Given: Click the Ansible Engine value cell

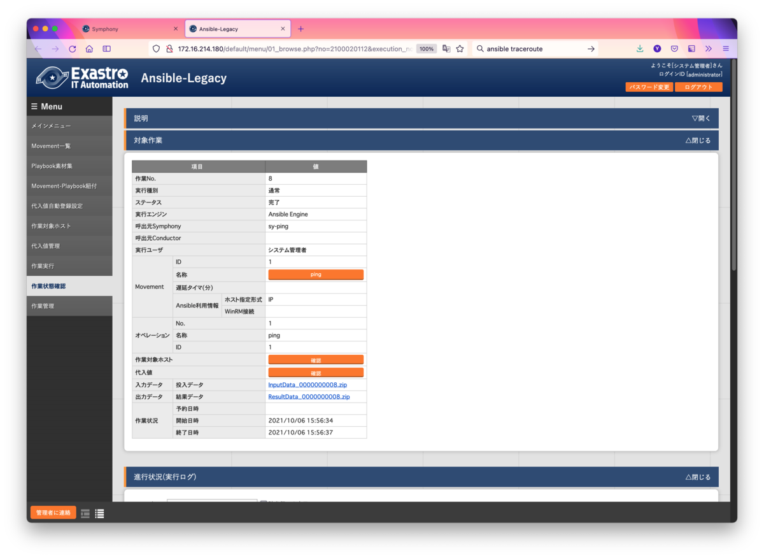Looking at the screenshot, I should (316, 214).
